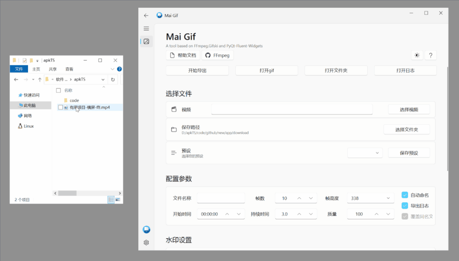Screen dimensions: 459x261
Task: Increase the 帧数 value with up arrow
Action: pos(299,198)
